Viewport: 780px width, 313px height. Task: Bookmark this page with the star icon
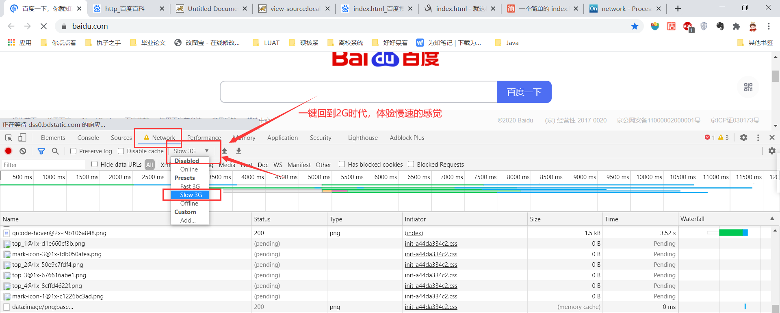coord(635,26)
